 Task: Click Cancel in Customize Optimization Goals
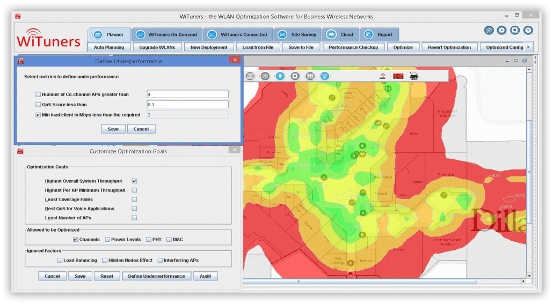52,276
